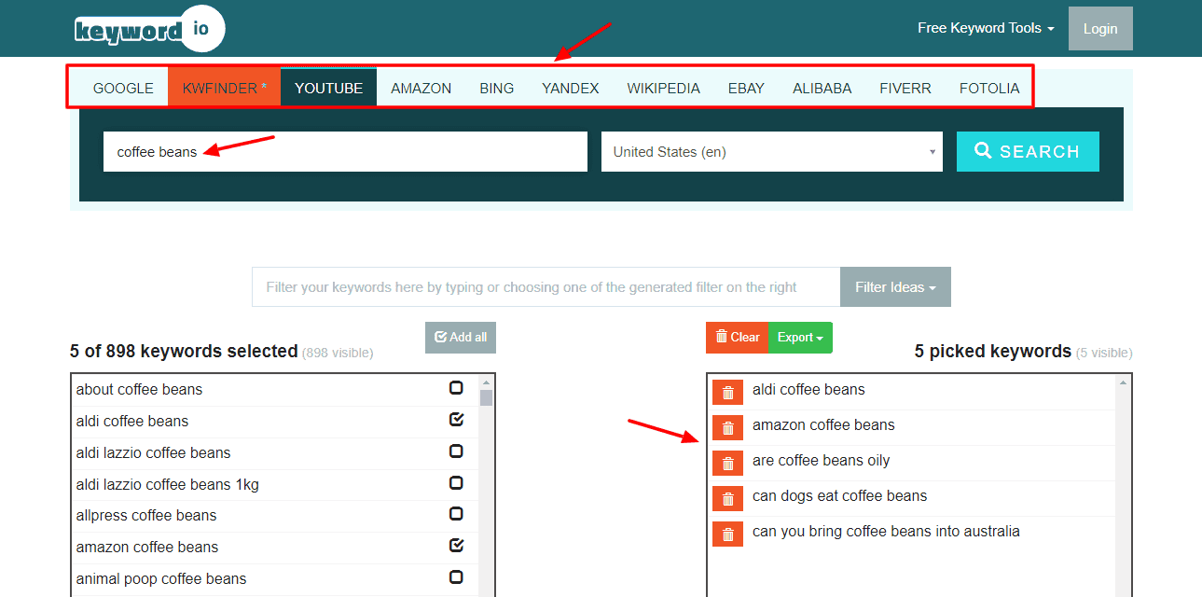Expand the Filter Ideas dropdown
Image resolution: width=1202 pixels, height=597 pixels.
[x=894, y=287]
